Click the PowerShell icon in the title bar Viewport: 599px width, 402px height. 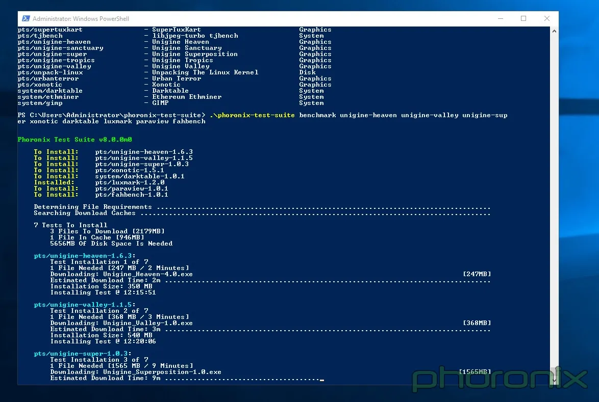tap(26, 19)
